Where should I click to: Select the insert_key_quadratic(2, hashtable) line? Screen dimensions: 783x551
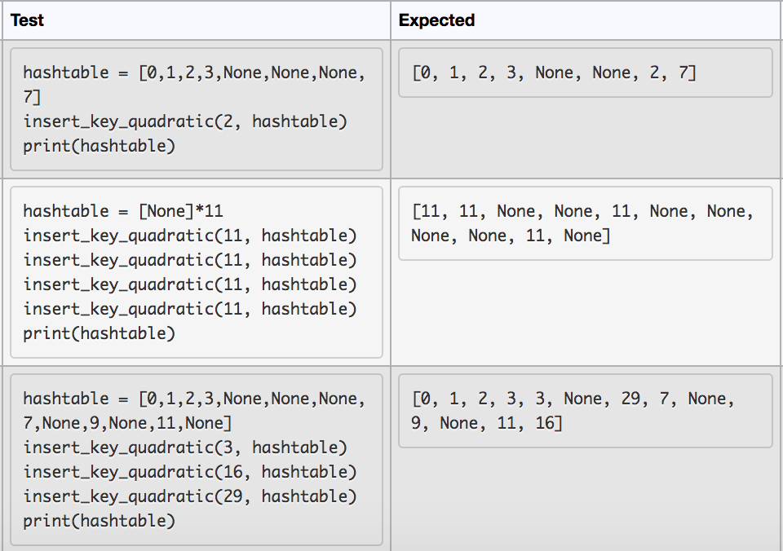pyautogui.click(x=185, y=121)
